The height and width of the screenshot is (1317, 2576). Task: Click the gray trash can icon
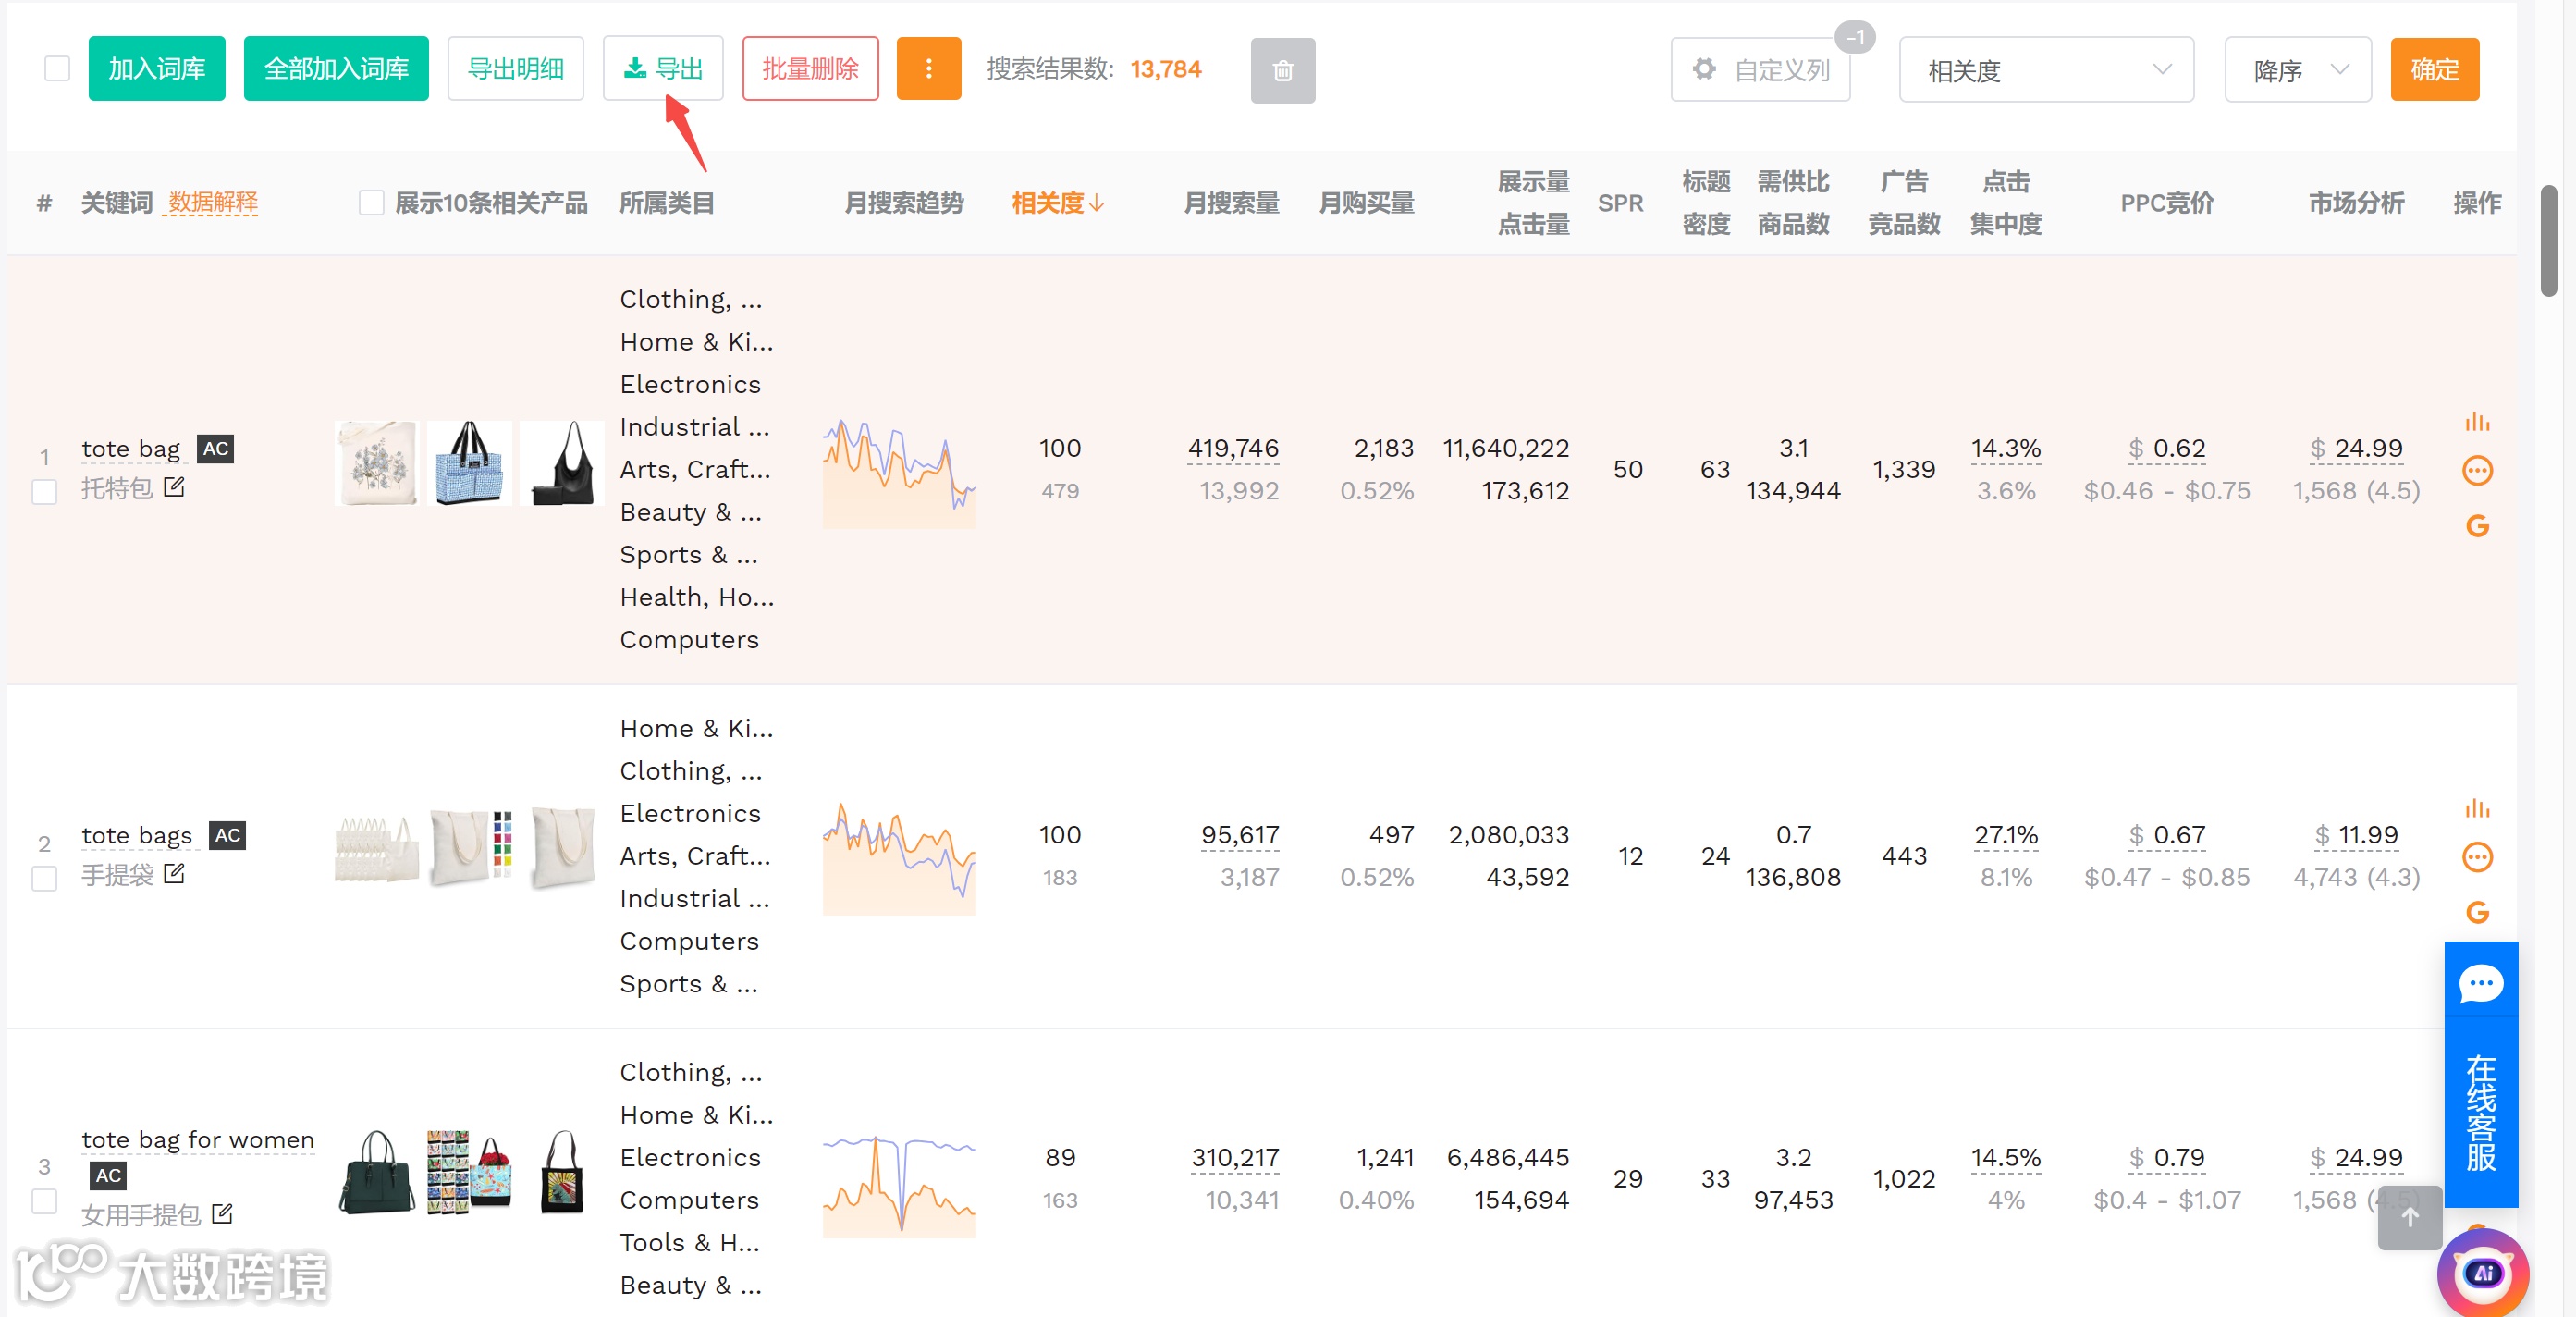[x=1282, y=70]
